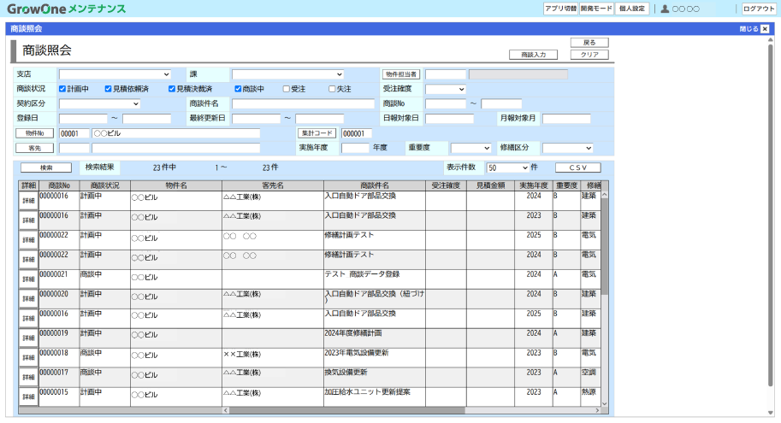Expand the 受注確度 dropdown

coord(446,89)
